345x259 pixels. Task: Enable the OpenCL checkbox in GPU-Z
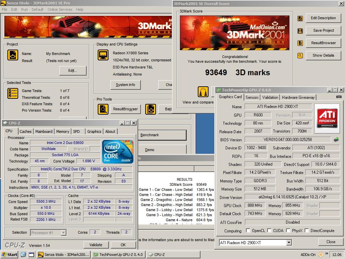tap(248, 230)
